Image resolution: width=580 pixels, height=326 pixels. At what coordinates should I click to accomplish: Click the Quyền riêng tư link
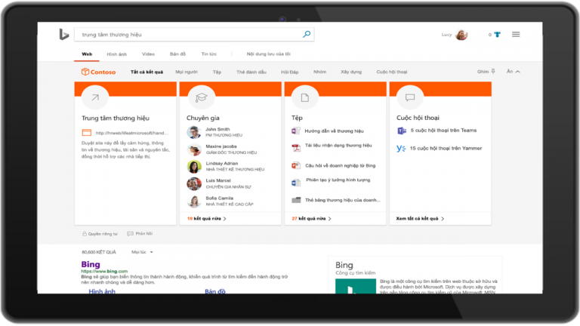point(103,234)
